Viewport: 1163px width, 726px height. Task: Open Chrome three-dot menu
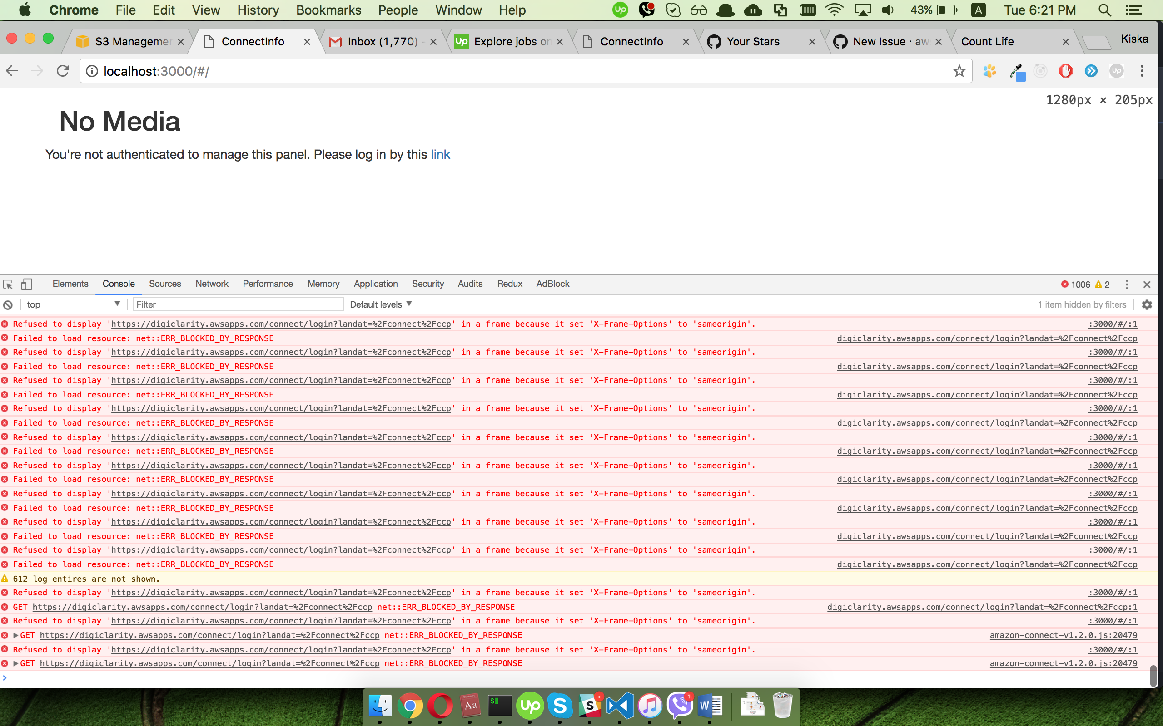coord(1142,71)
